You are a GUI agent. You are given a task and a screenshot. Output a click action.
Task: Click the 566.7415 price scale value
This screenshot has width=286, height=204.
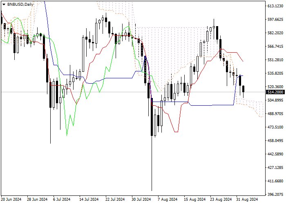pyautogui.click(x=275, y=47)
